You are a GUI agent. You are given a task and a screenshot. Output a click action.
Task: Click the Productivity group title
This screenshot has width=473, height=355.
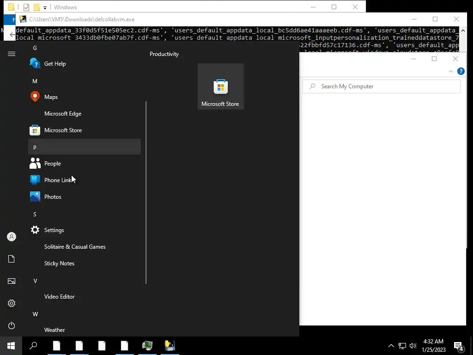164,54
